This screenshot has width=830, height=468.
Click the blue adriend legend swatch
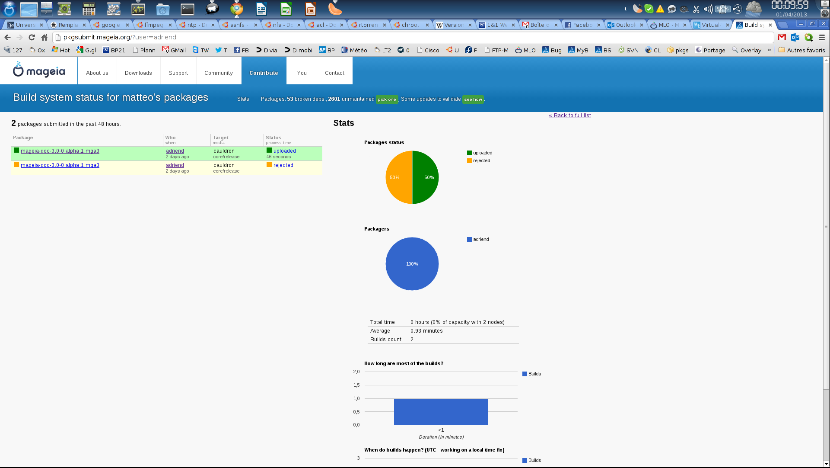point(469,239)
